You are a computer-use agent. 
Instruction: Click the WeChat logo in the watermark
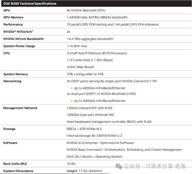[x=119, y=166]
